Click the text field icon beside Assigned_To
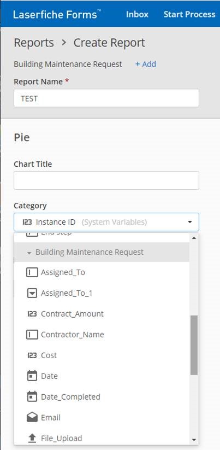220x450 pixels. 32,272
